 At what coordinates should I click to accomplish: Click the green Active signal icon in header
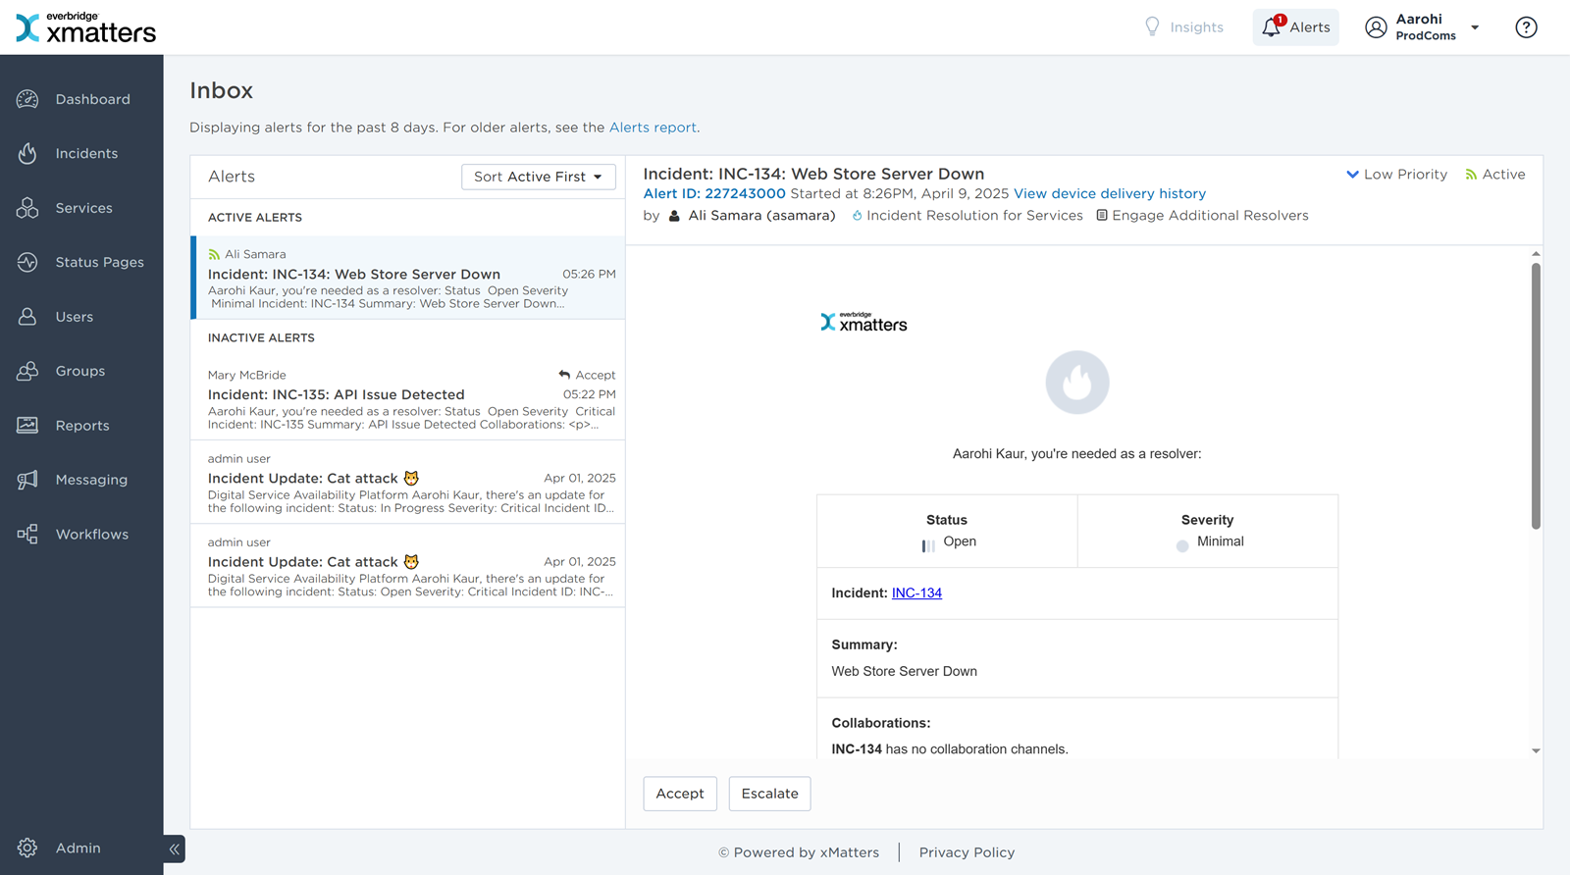pyautogui.click(x=1471, y=175)
